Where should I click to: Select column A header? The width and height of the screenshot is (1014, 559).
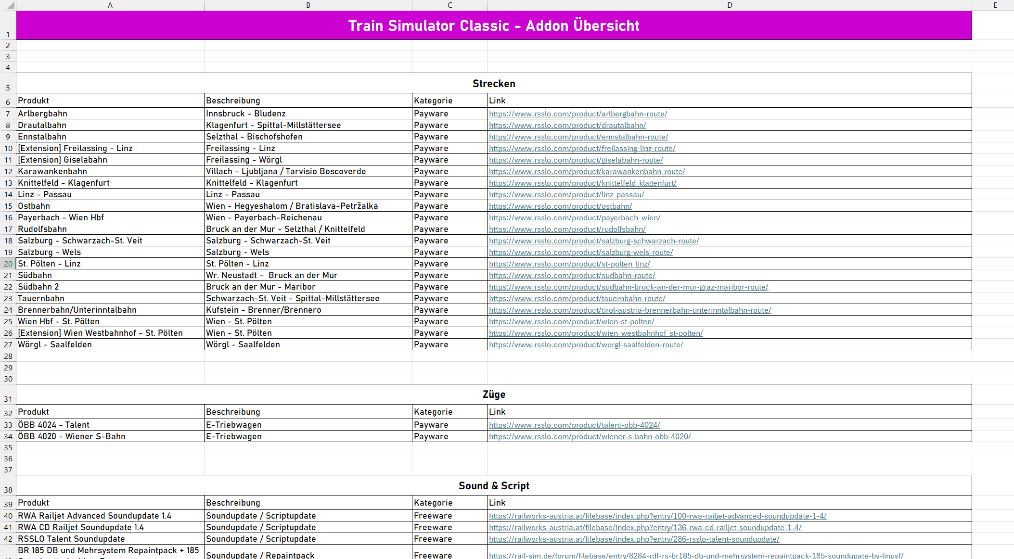110,5
